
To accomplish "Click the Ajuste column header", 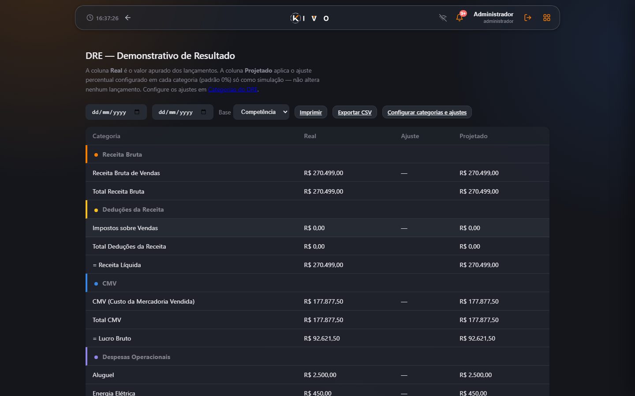I will click(410, 136).
